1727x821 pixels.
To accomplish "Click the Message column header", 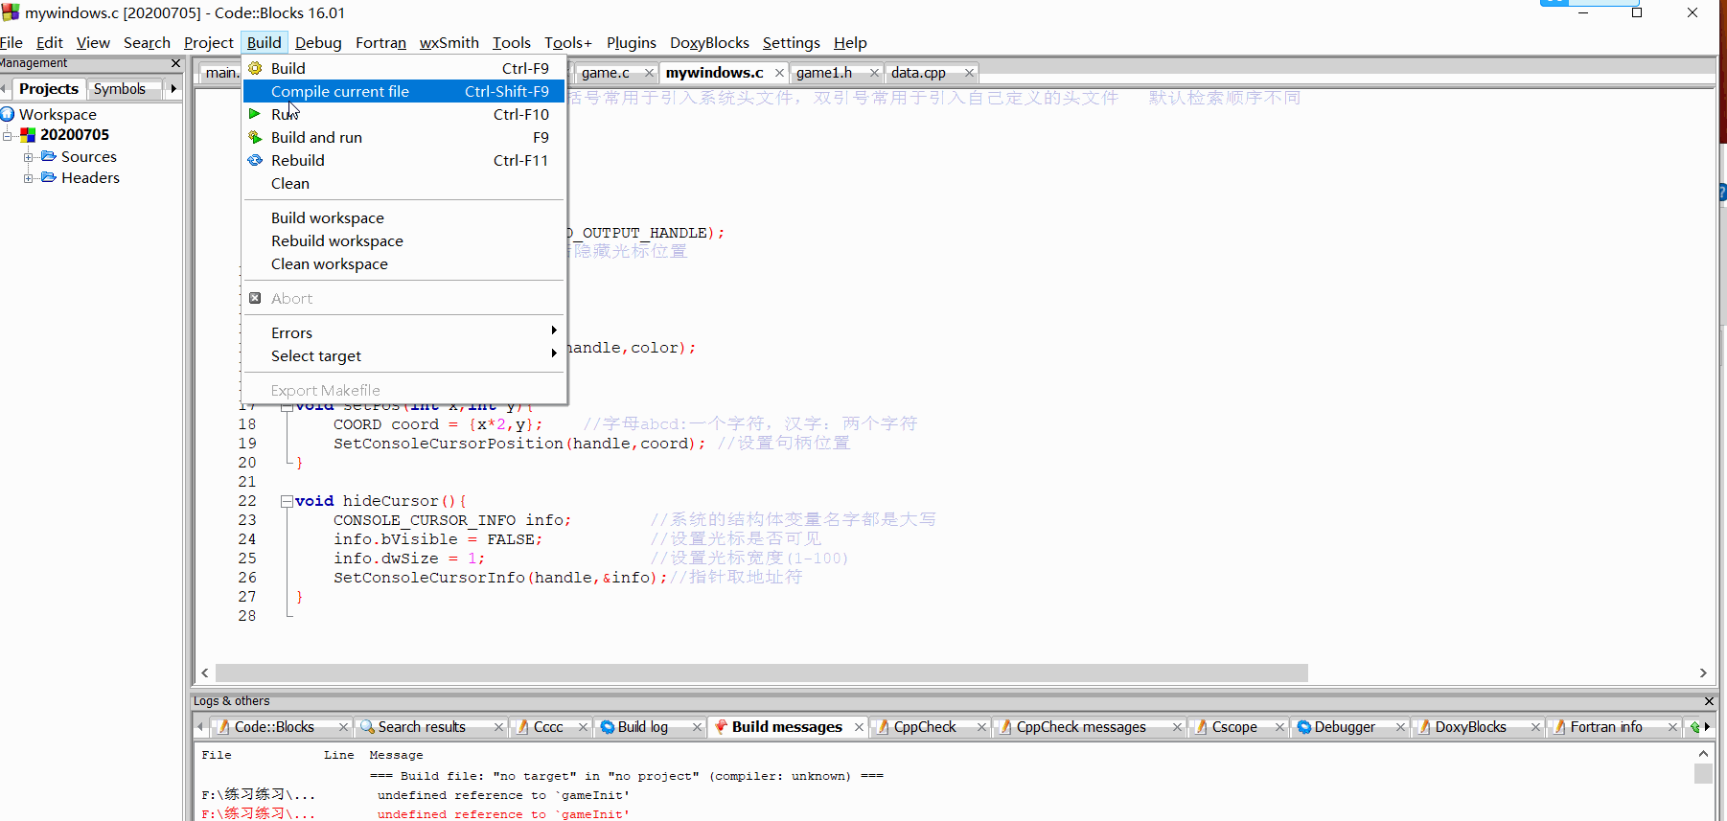I will tap(396, 755).
